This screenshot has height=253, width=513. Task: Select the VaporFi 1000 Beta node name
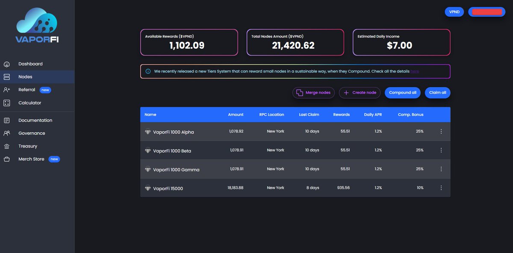click(x=172, y=151)
